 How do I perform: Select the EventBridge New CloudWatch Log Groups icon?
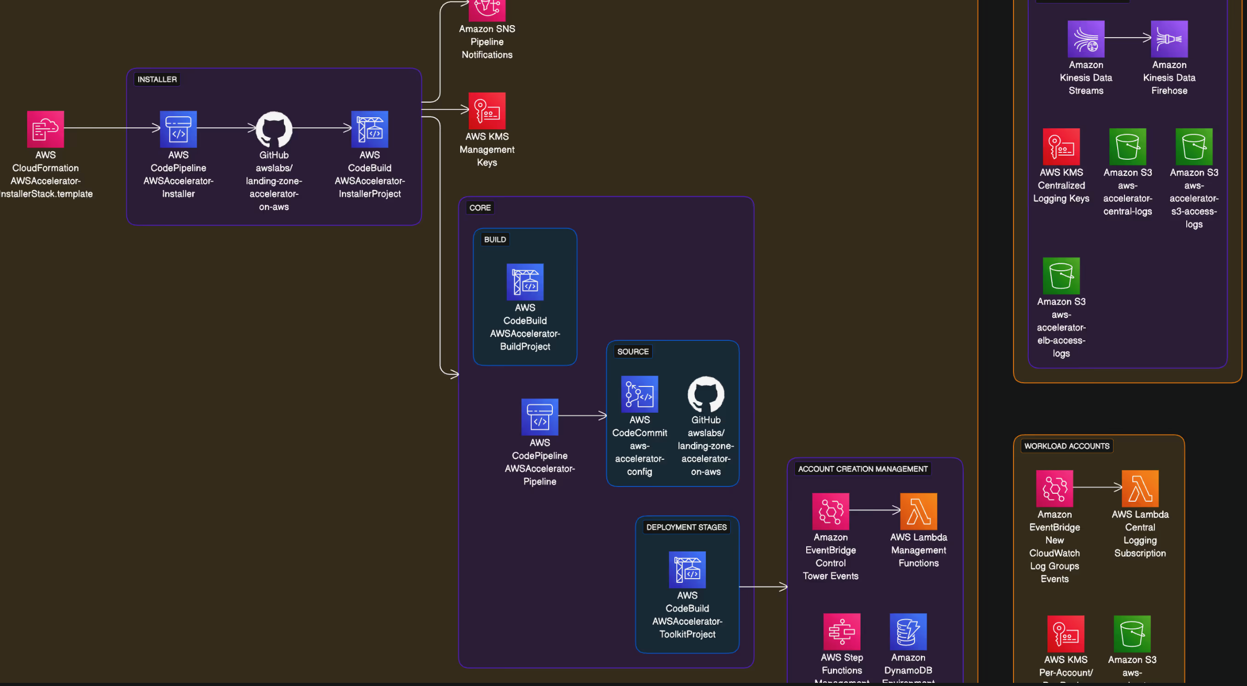pos(1055,488)
